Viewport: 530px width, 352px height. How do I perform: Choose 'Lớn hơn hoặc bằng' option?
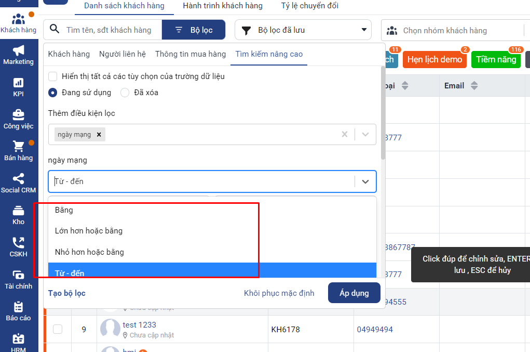[x=89, y=231]
